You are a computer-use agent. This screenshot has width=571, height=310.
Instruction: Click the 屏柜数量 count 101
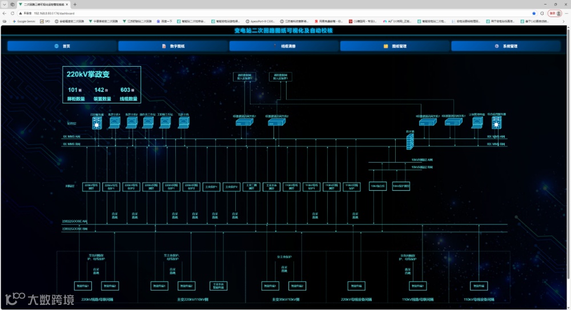(73, 90)
